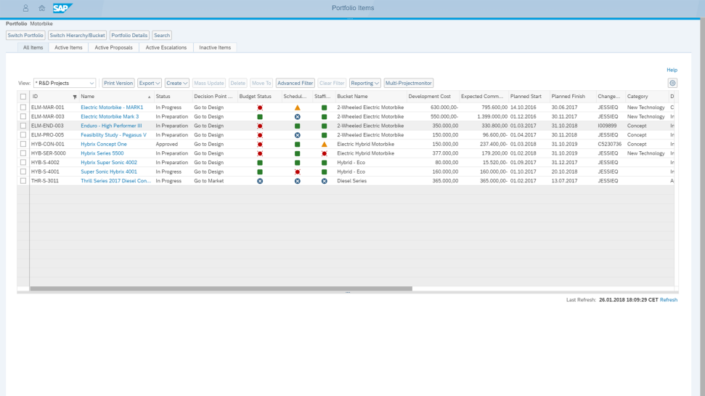Expand the Reporting menu button
The height and width of the screenshot is (396, 705).
coord(364,84)
